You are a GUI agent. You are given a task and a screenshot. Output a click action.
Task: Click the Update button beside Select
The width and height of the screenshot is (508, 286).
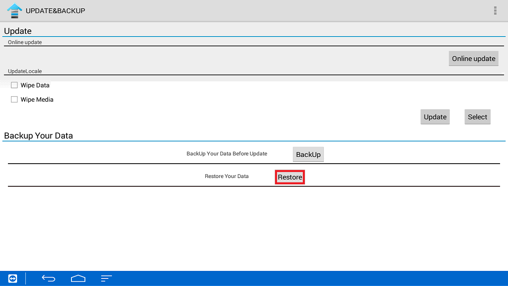click(435, 117)
